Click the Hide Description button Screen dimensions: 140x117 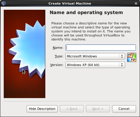[42, 109]
